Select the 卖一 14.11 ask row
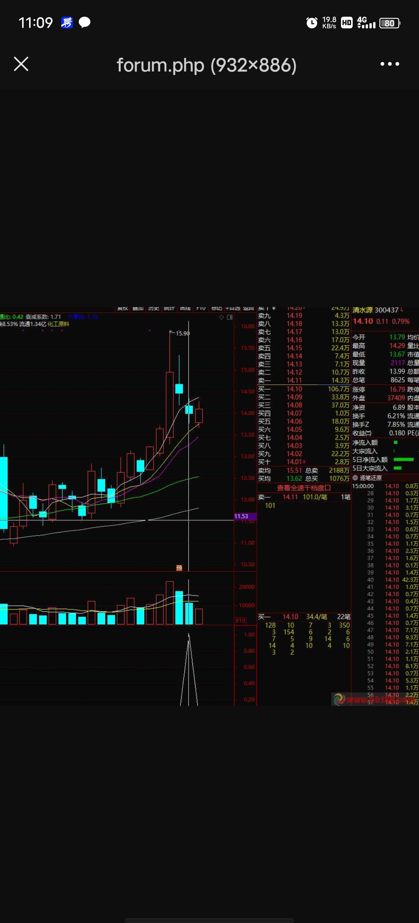The image size is (419, 923). tap(303, 381)
